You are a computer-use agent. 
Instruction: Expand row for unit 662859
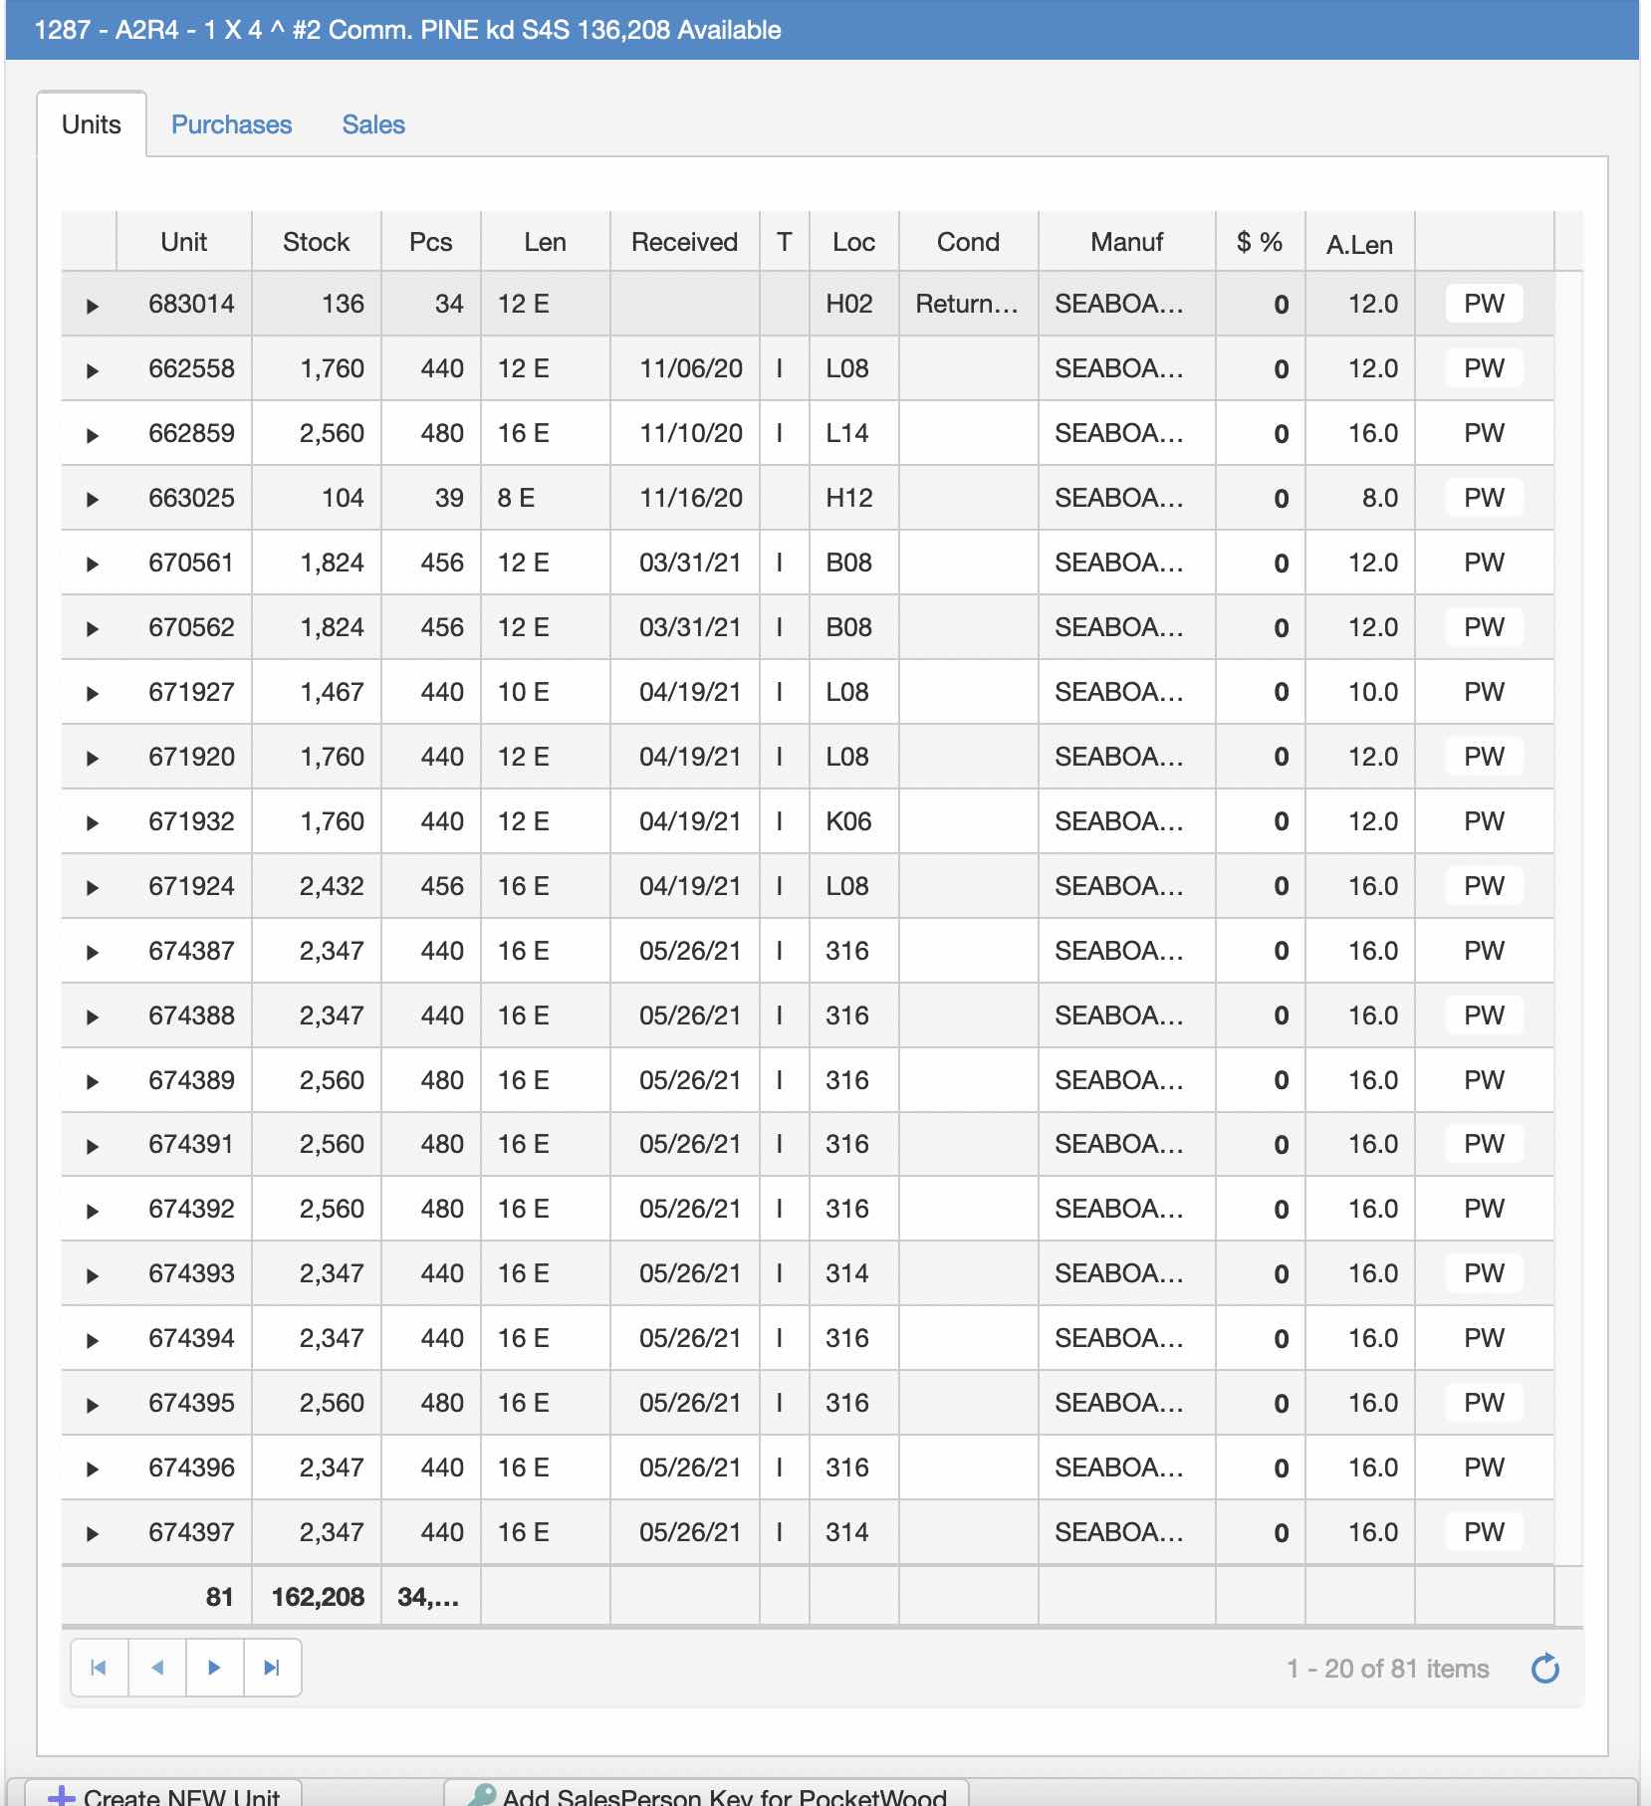[x=92, y=435]
